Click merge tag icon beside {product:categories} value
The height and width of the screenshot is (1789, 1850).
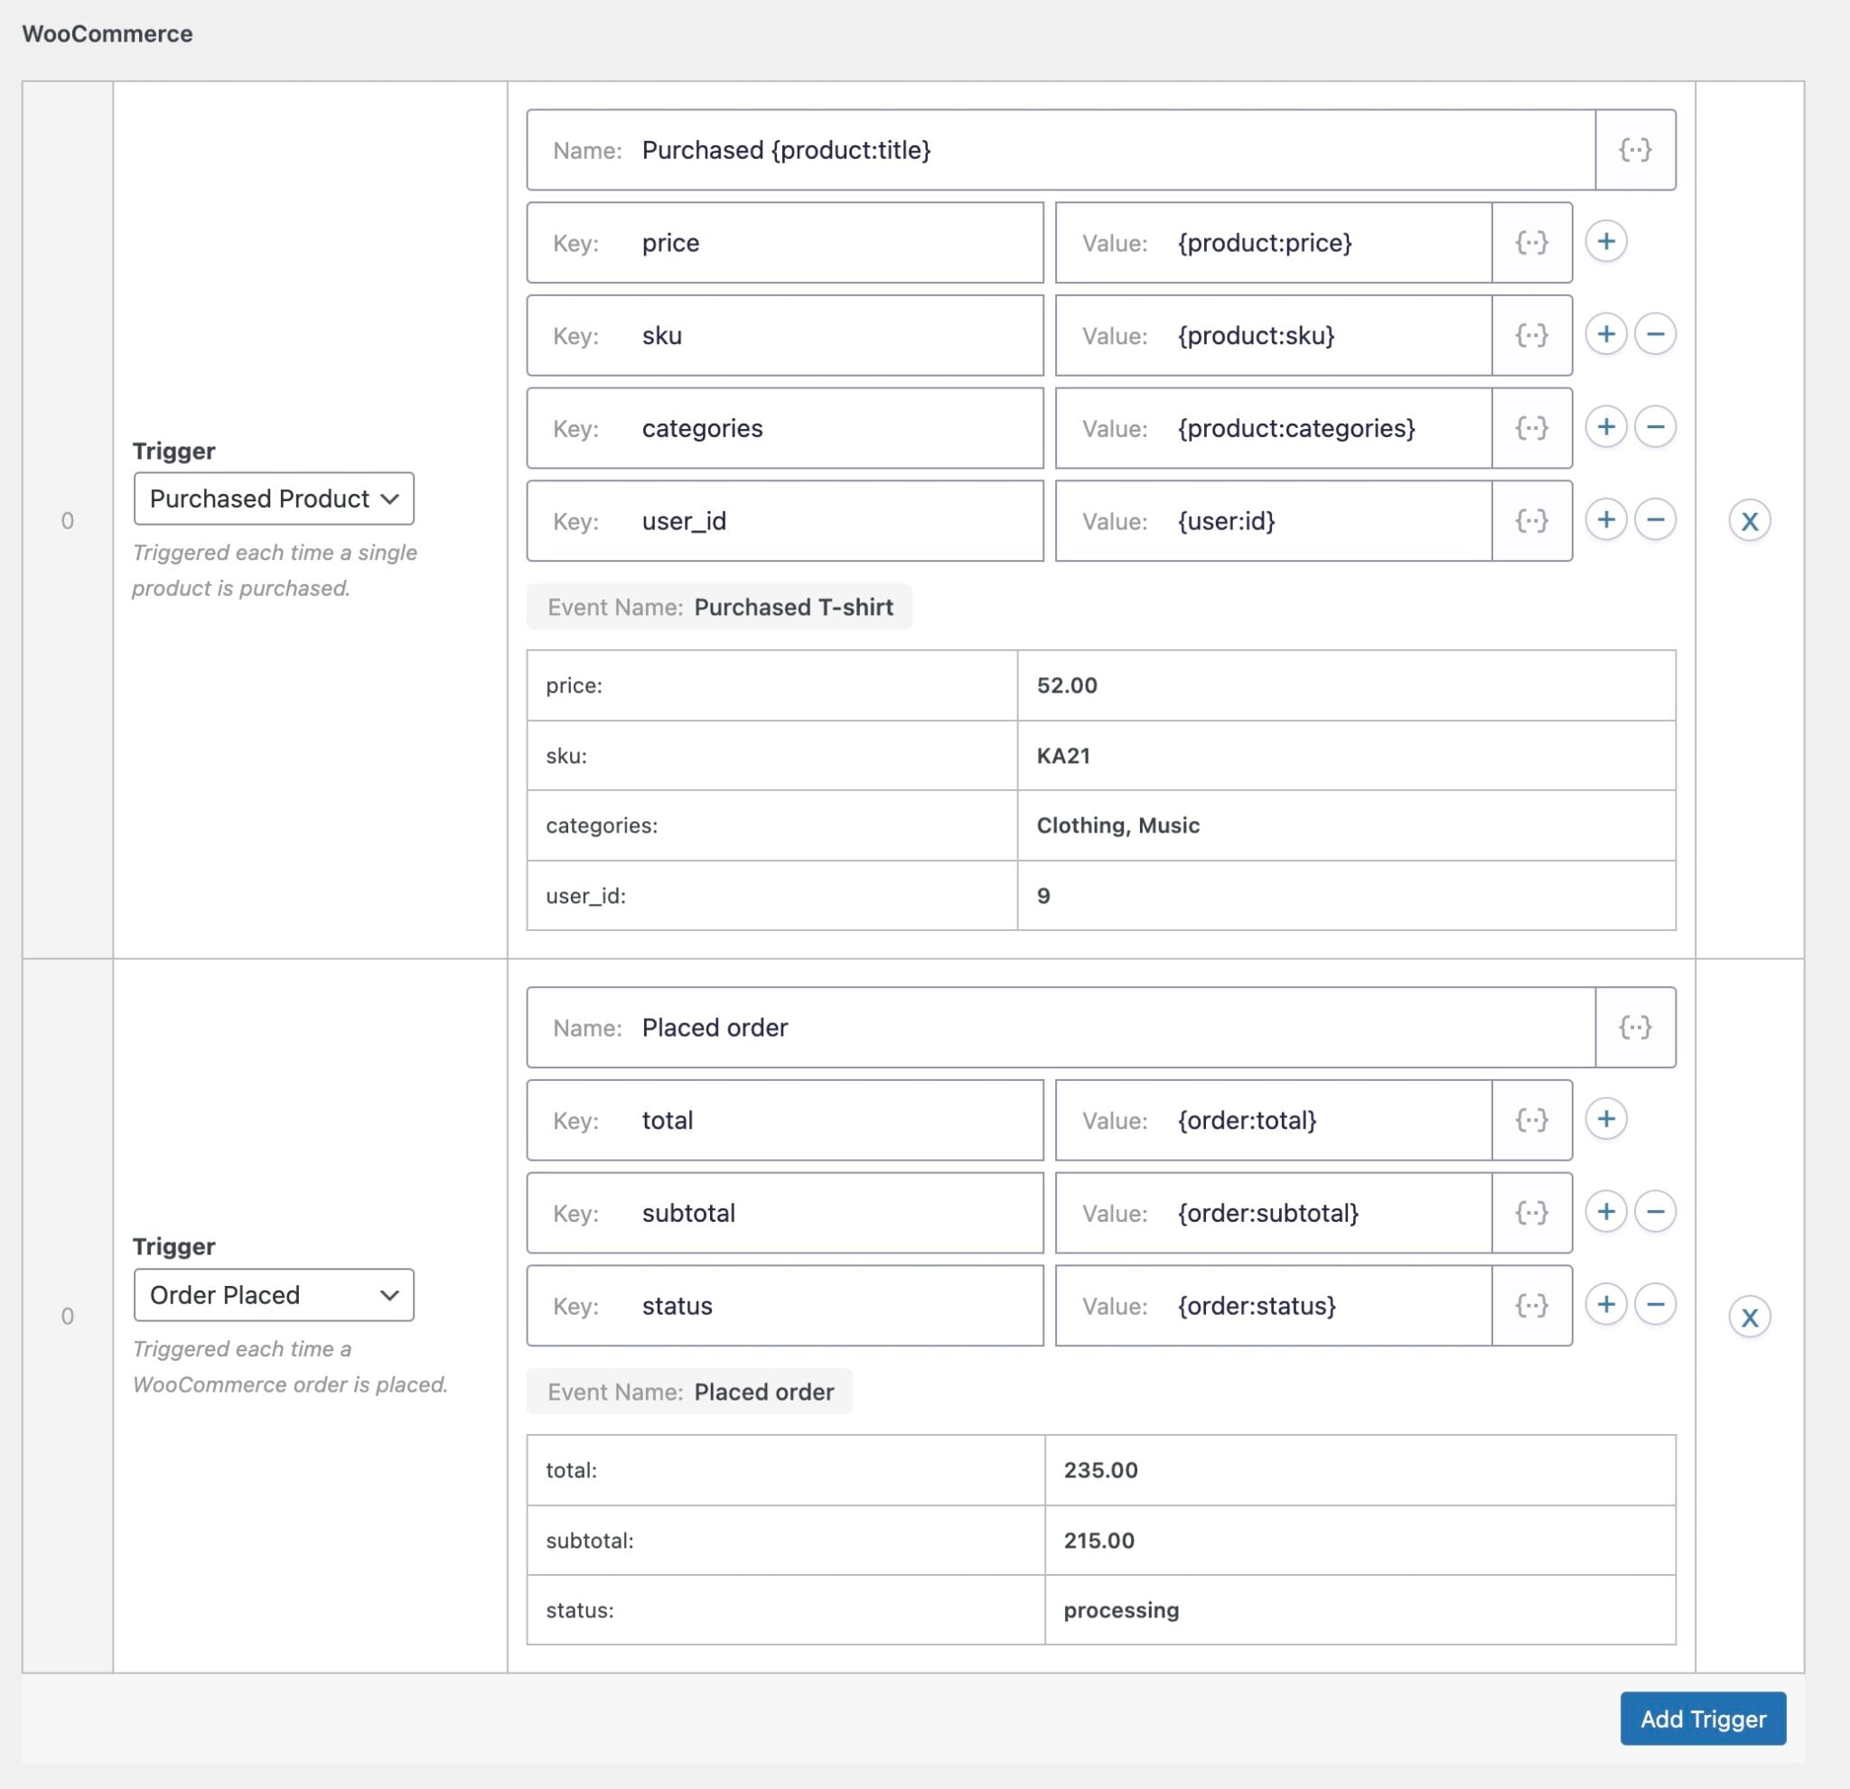pos(1531,428)
